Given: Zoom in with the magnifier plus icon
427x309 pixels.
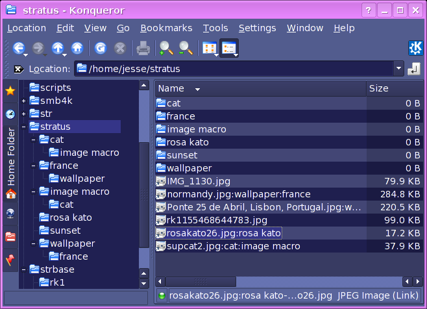Looking at the screenshot, I should 166,48.
